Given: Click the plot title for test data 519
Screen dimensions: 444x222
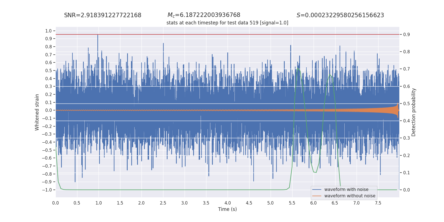Looking at the screenshot, I should (227, 23).
